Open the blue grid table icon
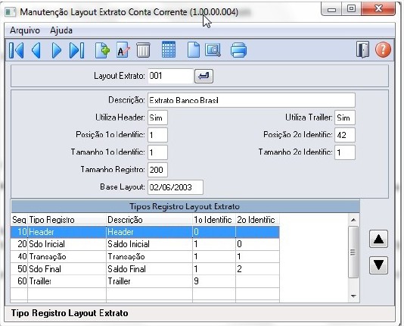Screen dimensions: 404x326 point(169,49)
